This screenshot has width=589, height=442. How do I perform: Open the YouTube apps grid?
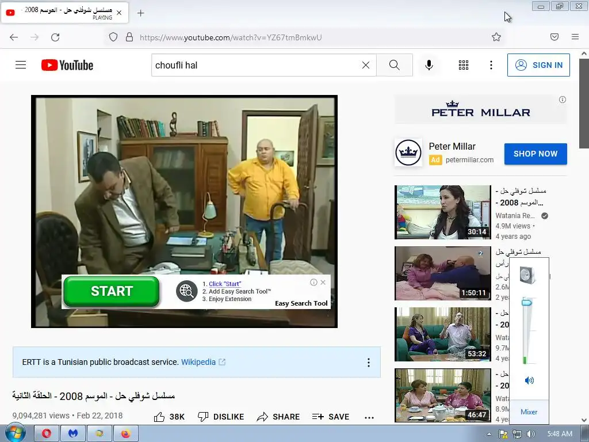[464, 65]
